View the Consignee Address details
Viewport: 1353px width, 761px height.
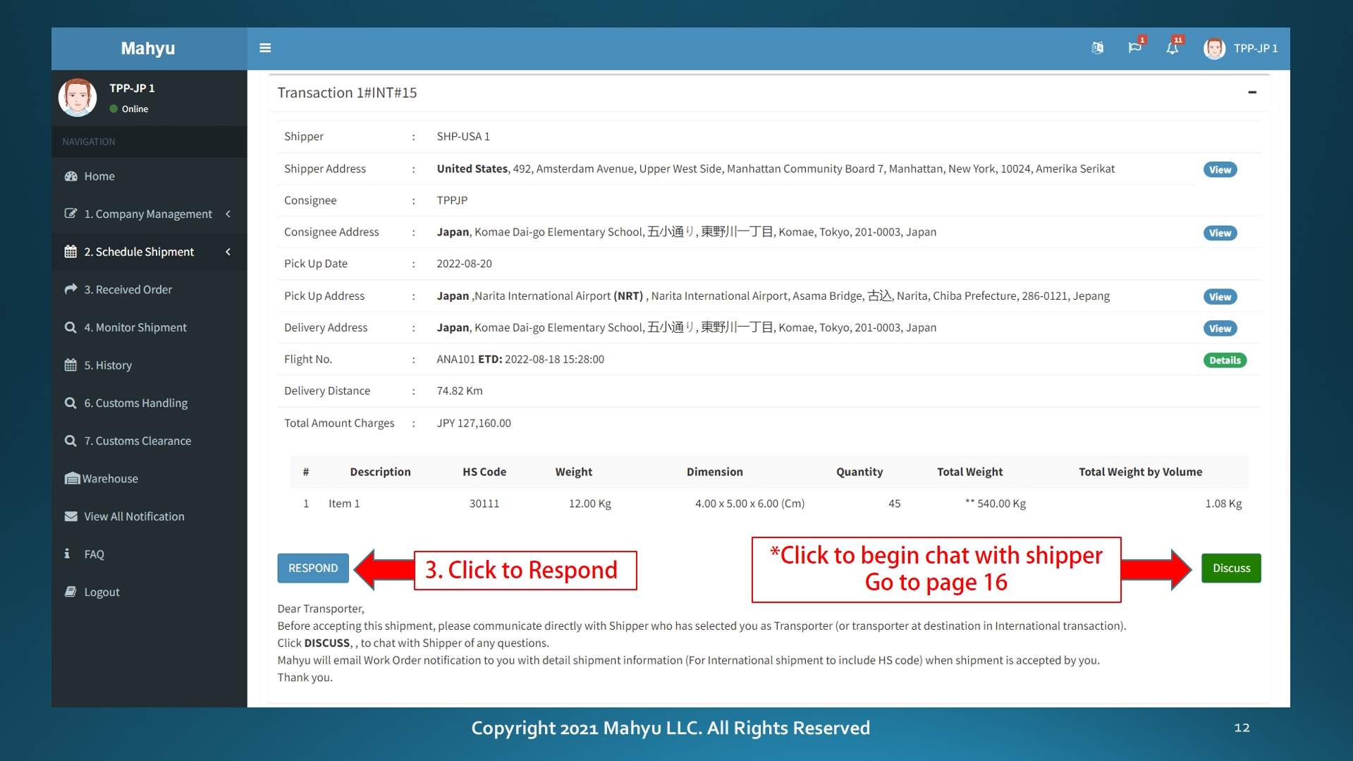[x=1220, y=233]
